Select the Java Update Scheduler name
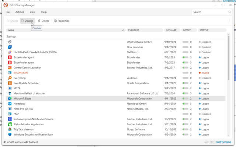 [x=27, y=83]
